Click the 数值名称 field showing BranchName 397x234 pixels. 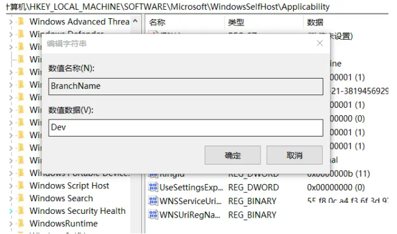click(x=186, y=87)
